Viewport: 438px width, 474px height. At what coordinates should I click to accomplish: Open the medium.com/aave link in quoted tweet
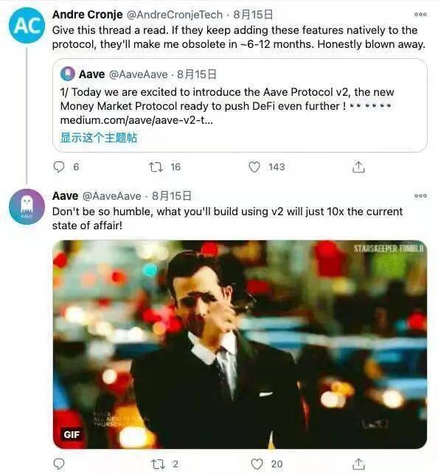tap(136, 120)
